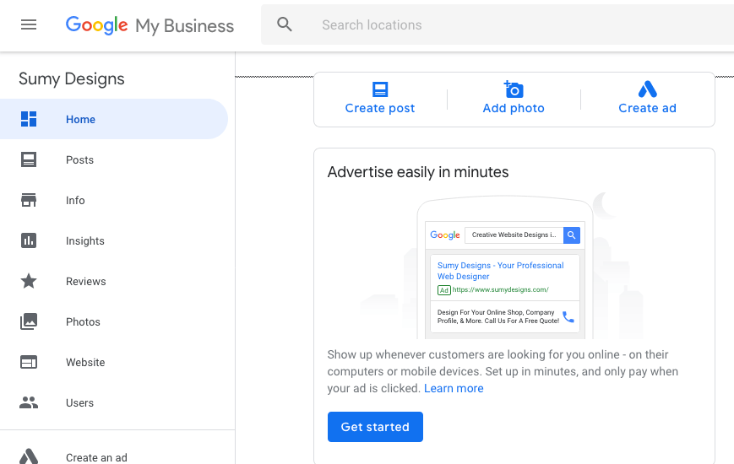Viewport: 734px width, 464px height.
Task: Open the Users section
Action: 79,402
